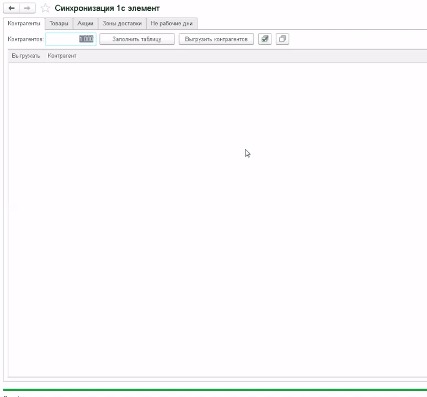
Task: Open the Товары tab
Action: point(58,23)
